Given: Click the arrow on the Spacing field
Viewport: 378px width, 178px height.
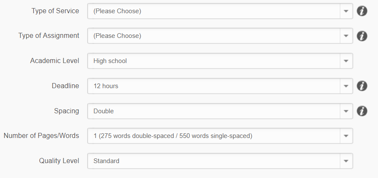Looking at the screenshot, I should 346,111.
